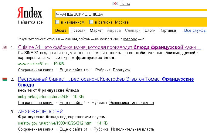Open the 'Продукты' category link

point(122,70)
